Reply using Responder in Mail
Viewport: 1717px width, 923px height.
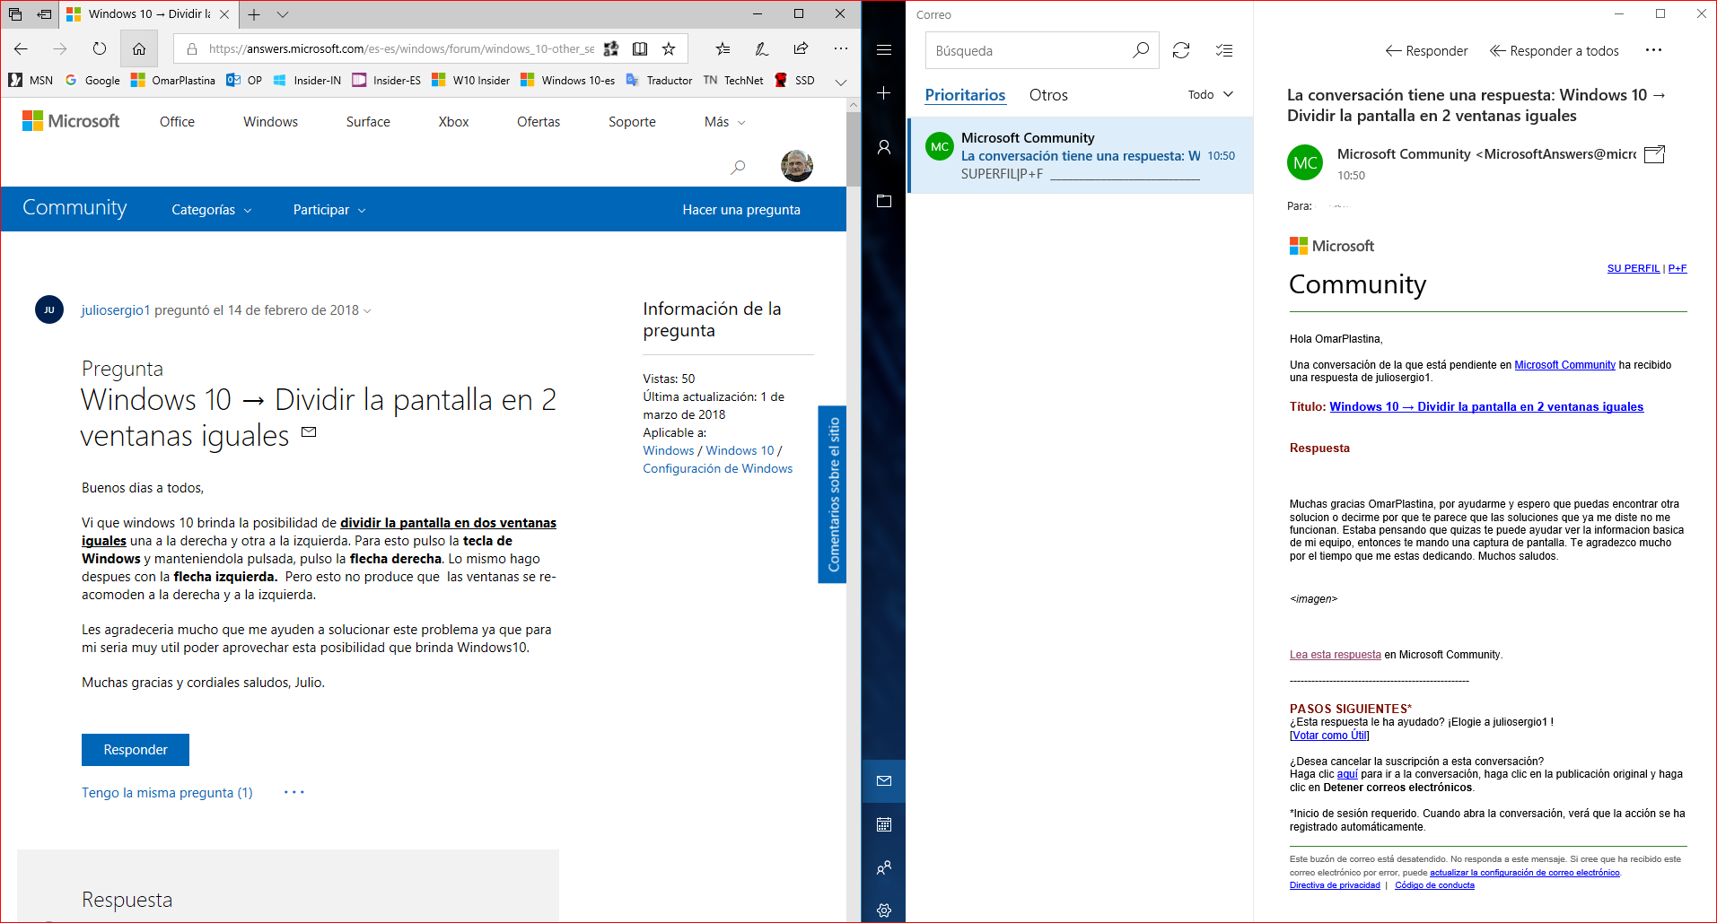tap(1426, 51)
